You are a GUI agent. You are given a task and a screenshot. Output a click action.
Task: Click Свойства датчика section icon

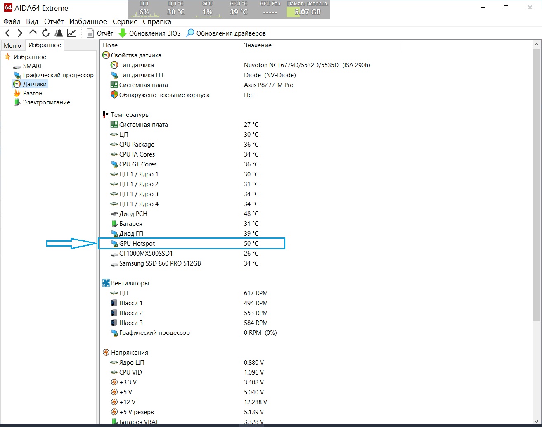(x=106, y=55)
